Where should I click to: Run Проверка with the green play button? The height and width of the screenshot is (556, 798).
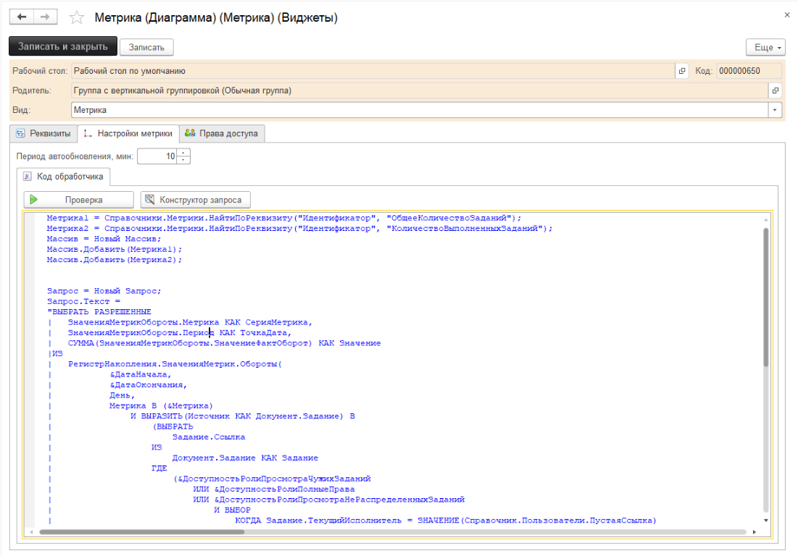pos(79,200)
